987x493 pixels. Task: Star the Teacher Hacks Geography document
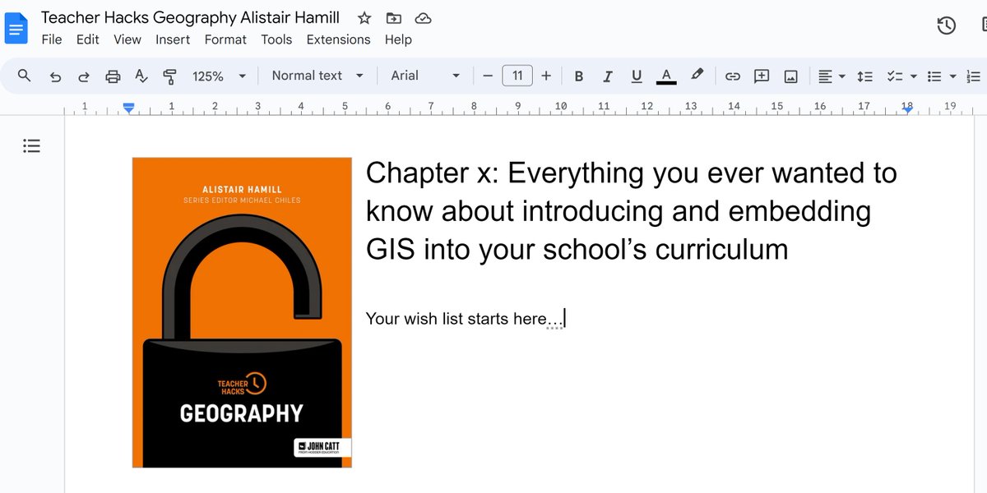pyautogui.click(x=364, y=17)
